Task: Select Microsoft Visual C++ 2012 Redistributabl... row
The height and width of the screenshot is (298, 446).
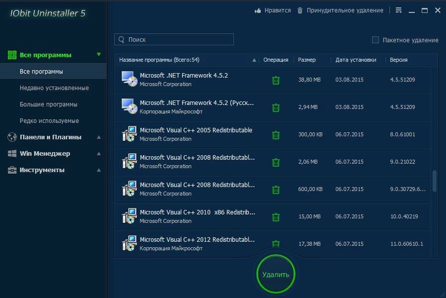Action: tap(273, 243)
